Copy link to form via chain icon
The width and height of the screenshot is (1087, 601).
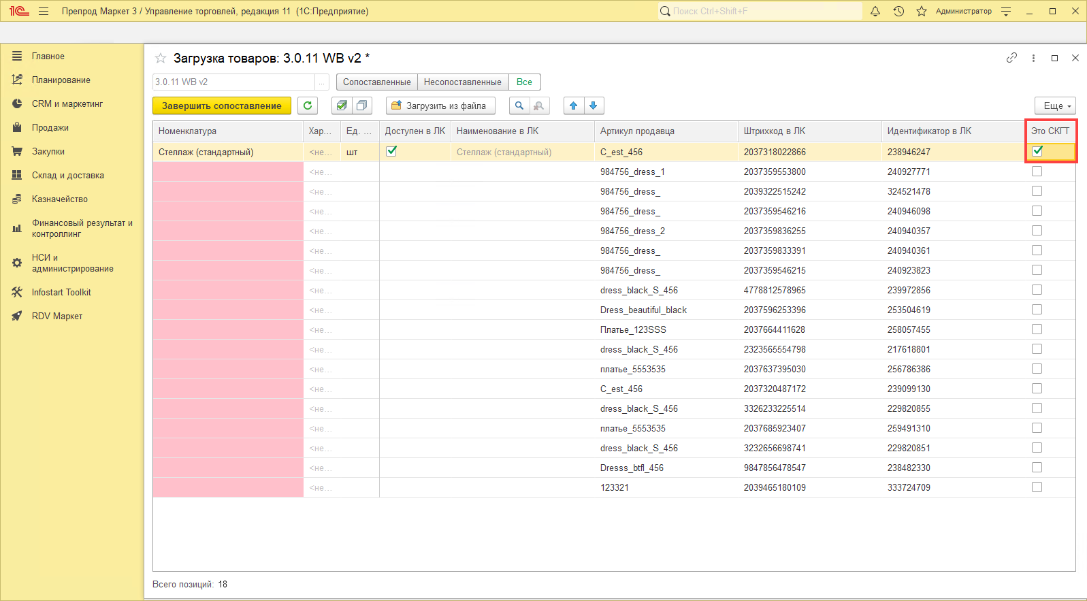pos(1011,58)
